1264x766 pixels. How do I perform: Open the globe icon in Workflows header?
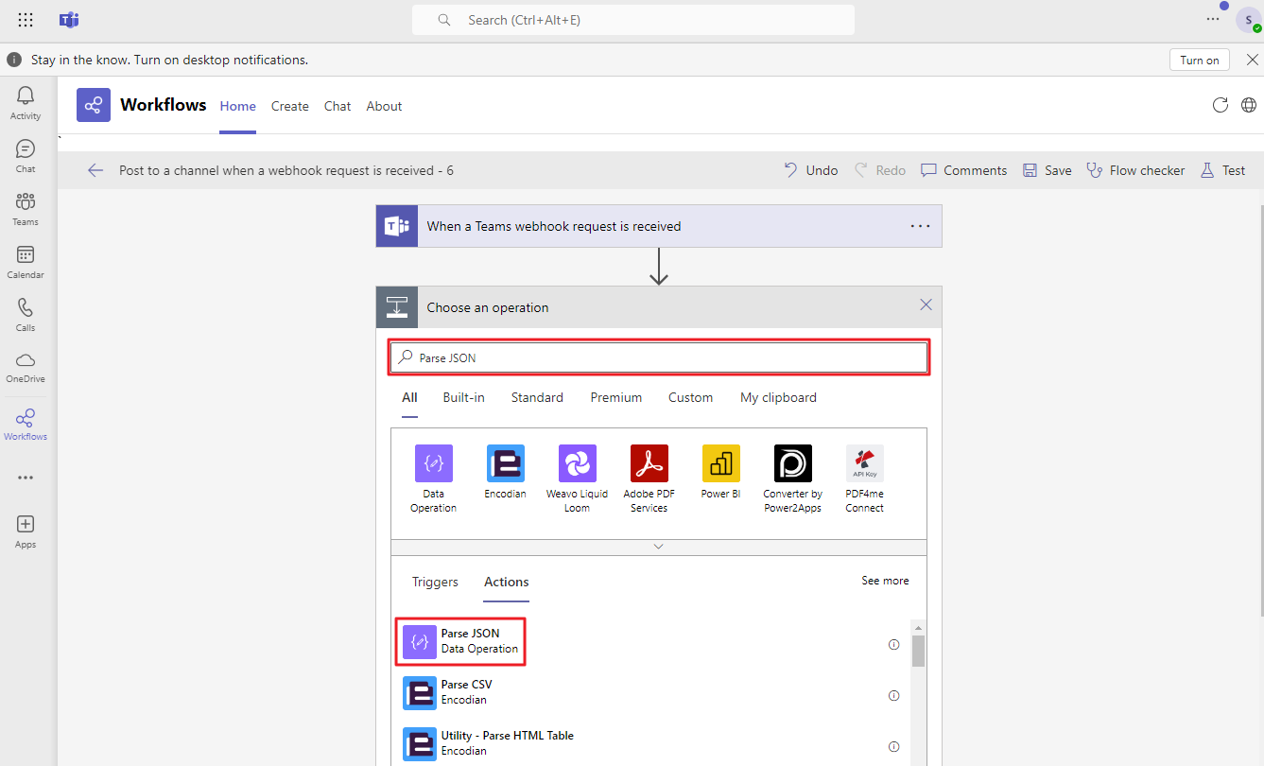1249,105
